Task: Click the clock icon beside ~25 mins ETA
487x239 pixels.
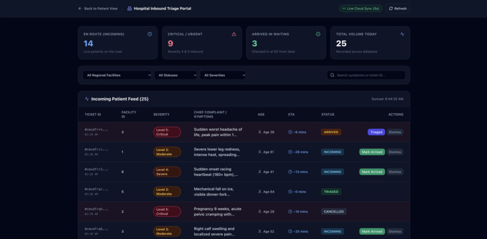Action: click(x=290, y=231)
